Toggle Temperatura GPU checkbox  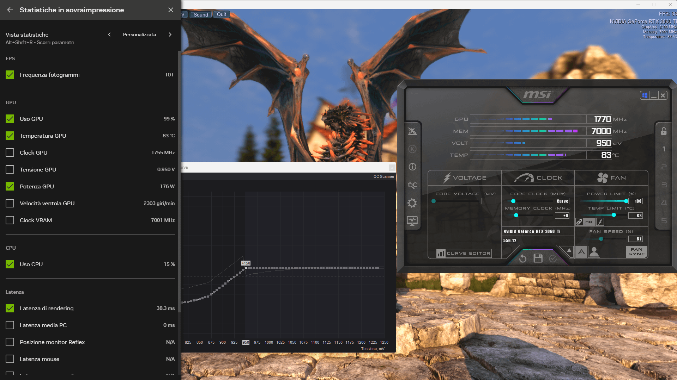[10, 136]
